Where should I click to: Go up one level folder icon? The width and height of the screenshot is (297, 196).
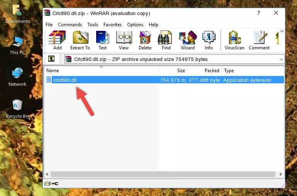(51, 59)
